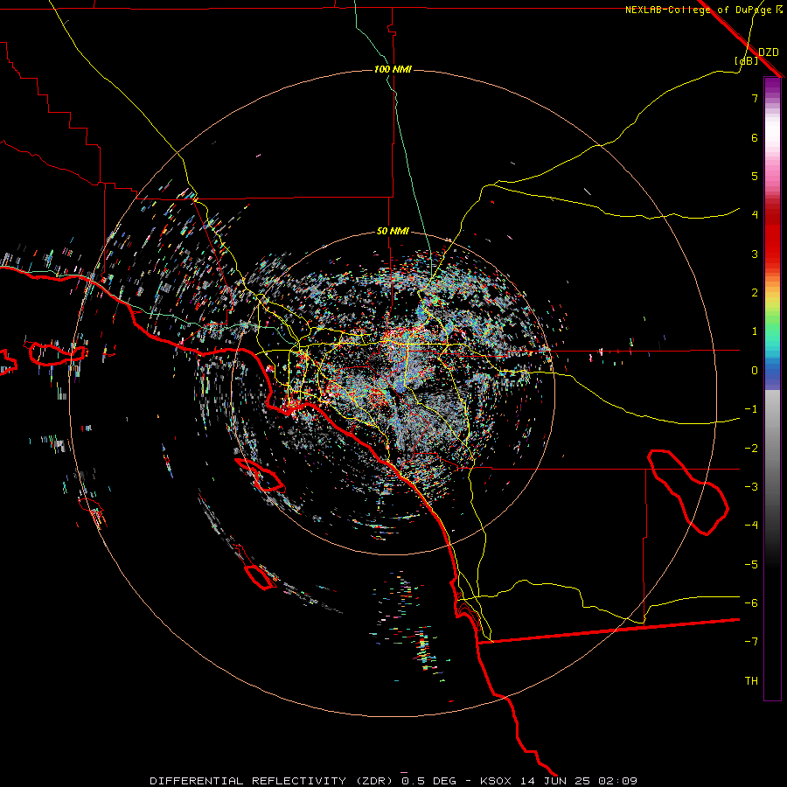Click the 4 value on the scale
The image size is (787, 787).
pos(755,215)
